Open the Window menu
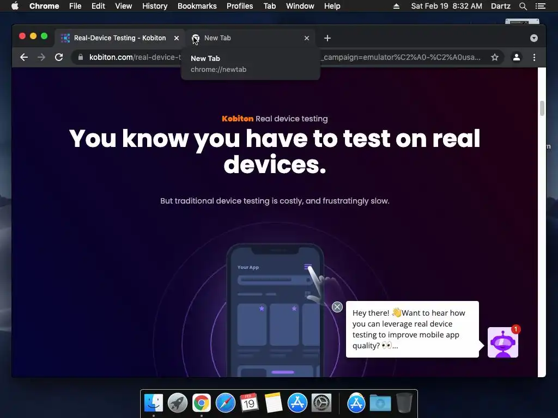The height and width of the screenshot is (418, 558). (300, 6)
